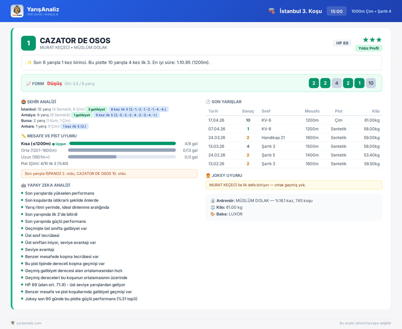Click the three green stars rating

click(x=372, y=40)
